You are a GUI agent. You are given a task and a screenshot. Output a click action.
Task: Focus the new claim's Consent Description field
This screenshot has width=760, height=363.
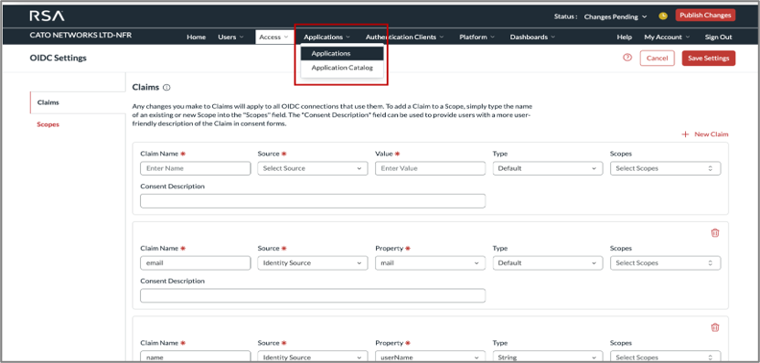click(x=313, y=201)
